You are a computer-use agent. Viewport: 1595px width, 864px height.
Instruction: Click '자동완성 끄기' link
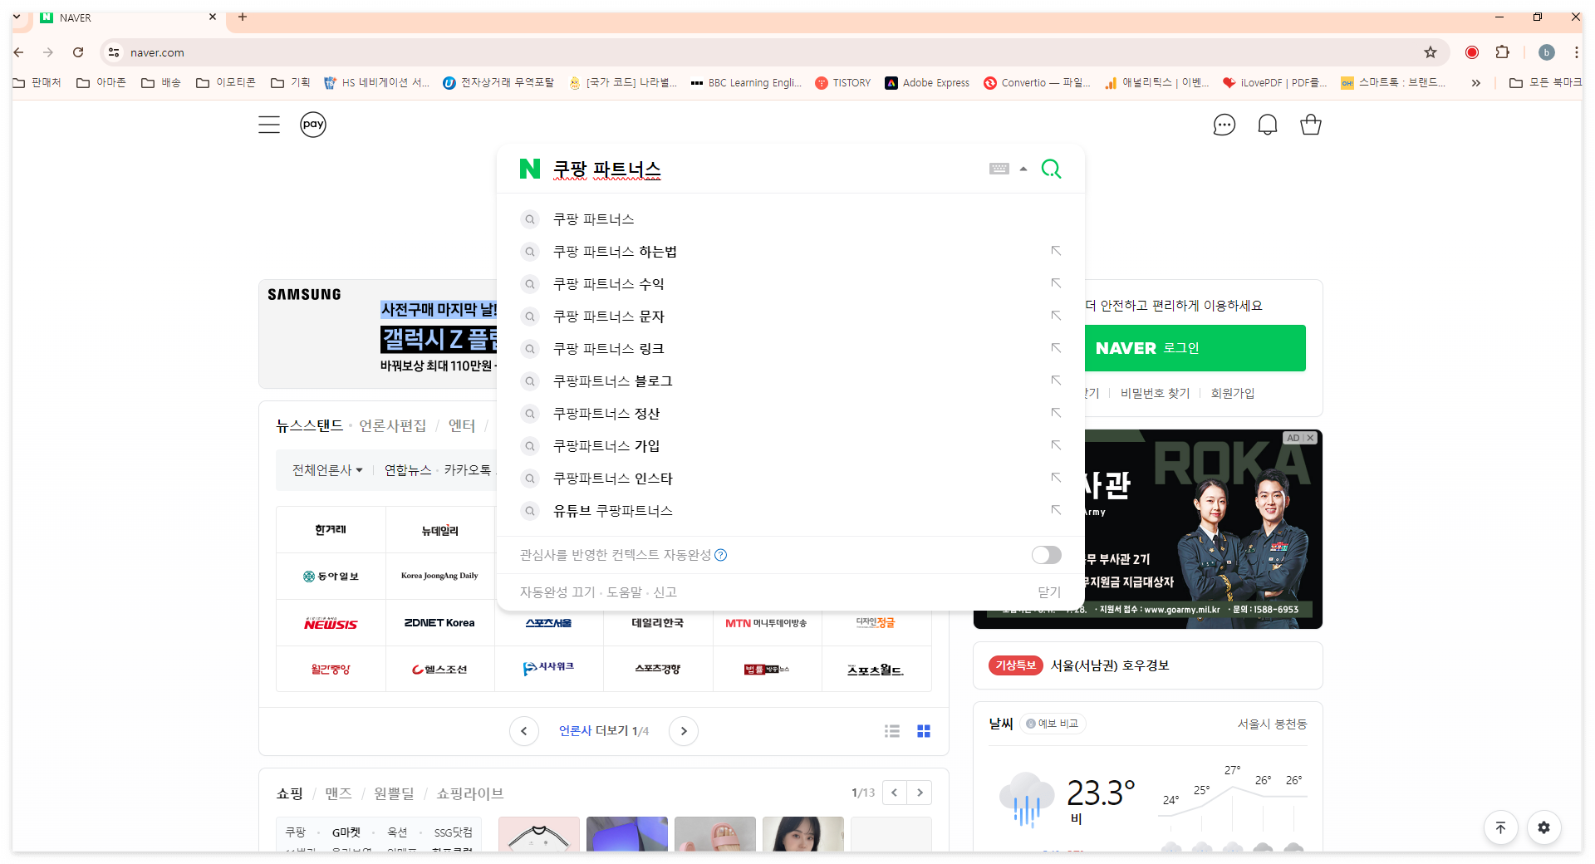pyautogui.click(x=557, y=592)
